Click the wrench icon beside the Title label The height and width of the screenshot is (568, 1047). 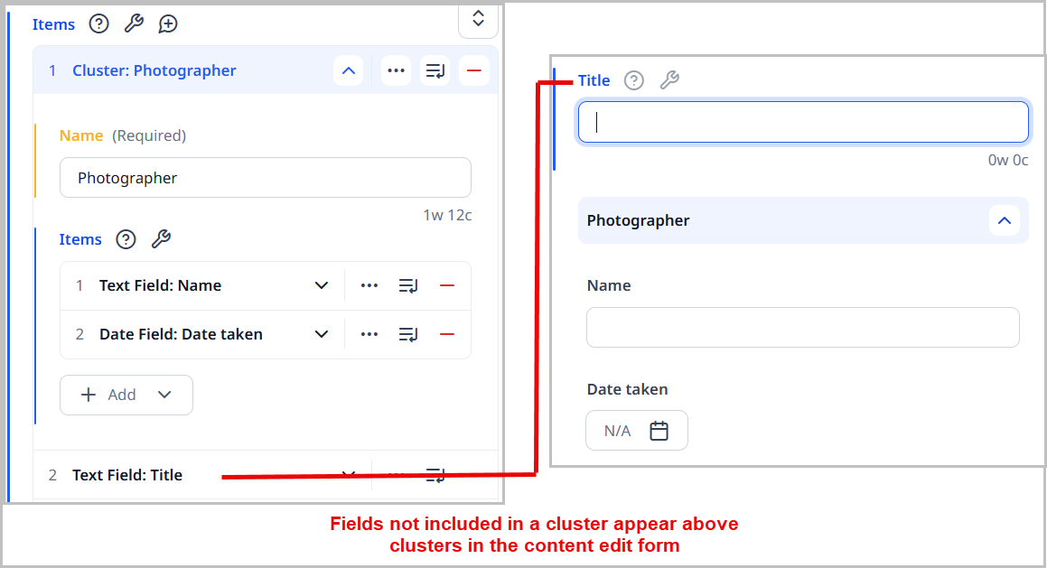(668, 80)
